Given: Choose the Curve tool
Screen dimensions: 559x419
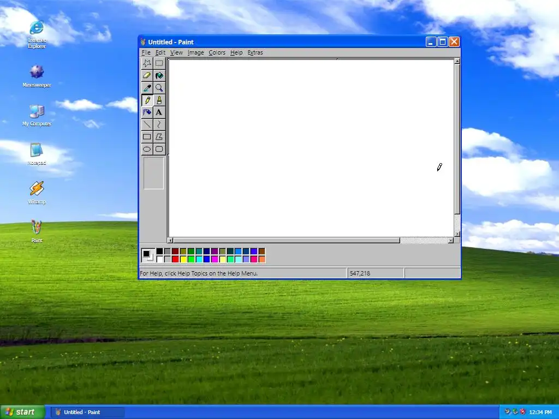Looking at the screenshot, I should coord(159,124).
